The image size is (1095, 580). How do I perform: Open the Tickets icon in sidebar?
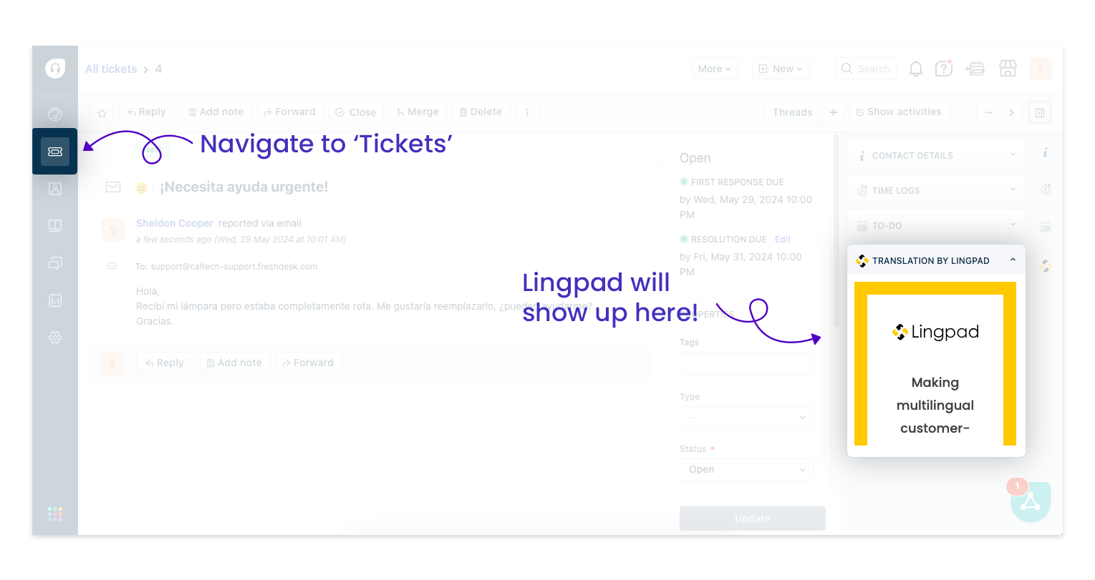[x=55, y=152]
